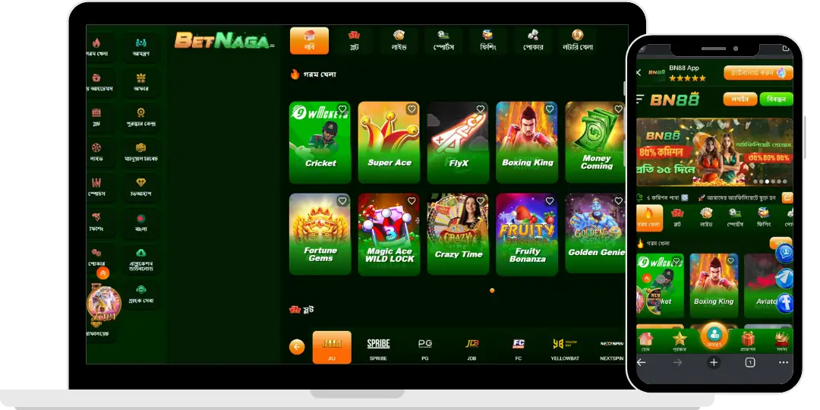
Task: Open the phone browser tab counter
Action: tap(750, 362)
